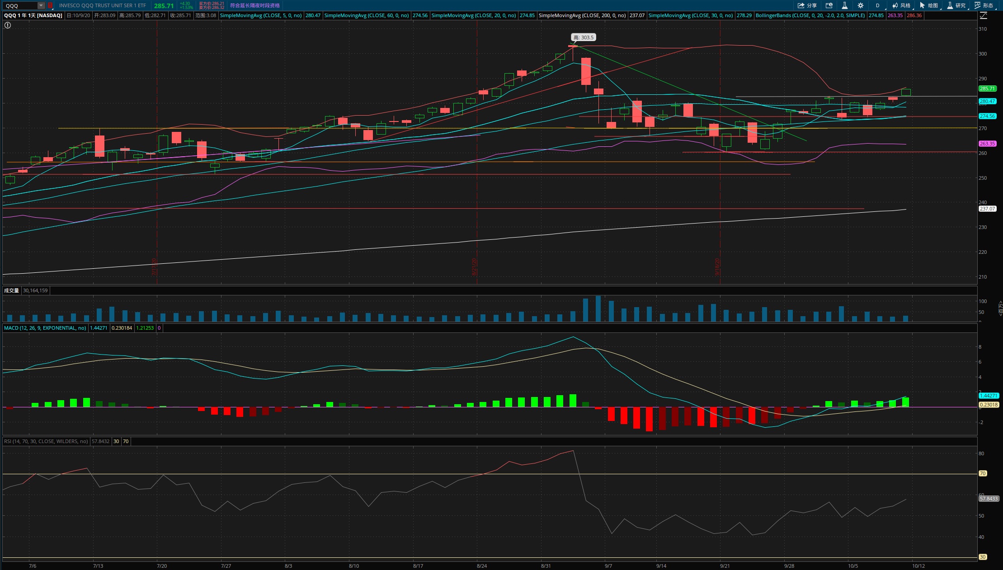Expand the symbol selector dropdown arrow

(x=41, y=5)
